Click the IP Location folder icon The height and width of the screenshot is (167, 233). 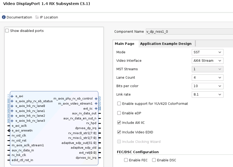pyautogui.click(x=37, y=17)
